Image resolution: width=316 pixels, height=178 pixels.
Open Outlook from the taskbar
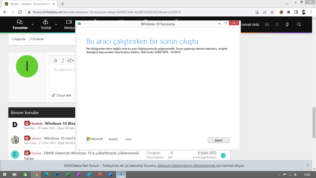tap(89, 174)
